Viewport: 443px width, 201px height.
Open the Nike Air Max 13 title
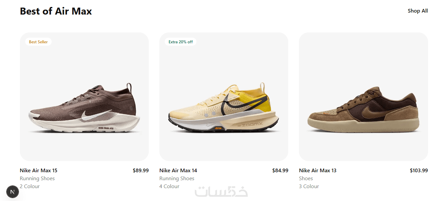tap(318, 171)
